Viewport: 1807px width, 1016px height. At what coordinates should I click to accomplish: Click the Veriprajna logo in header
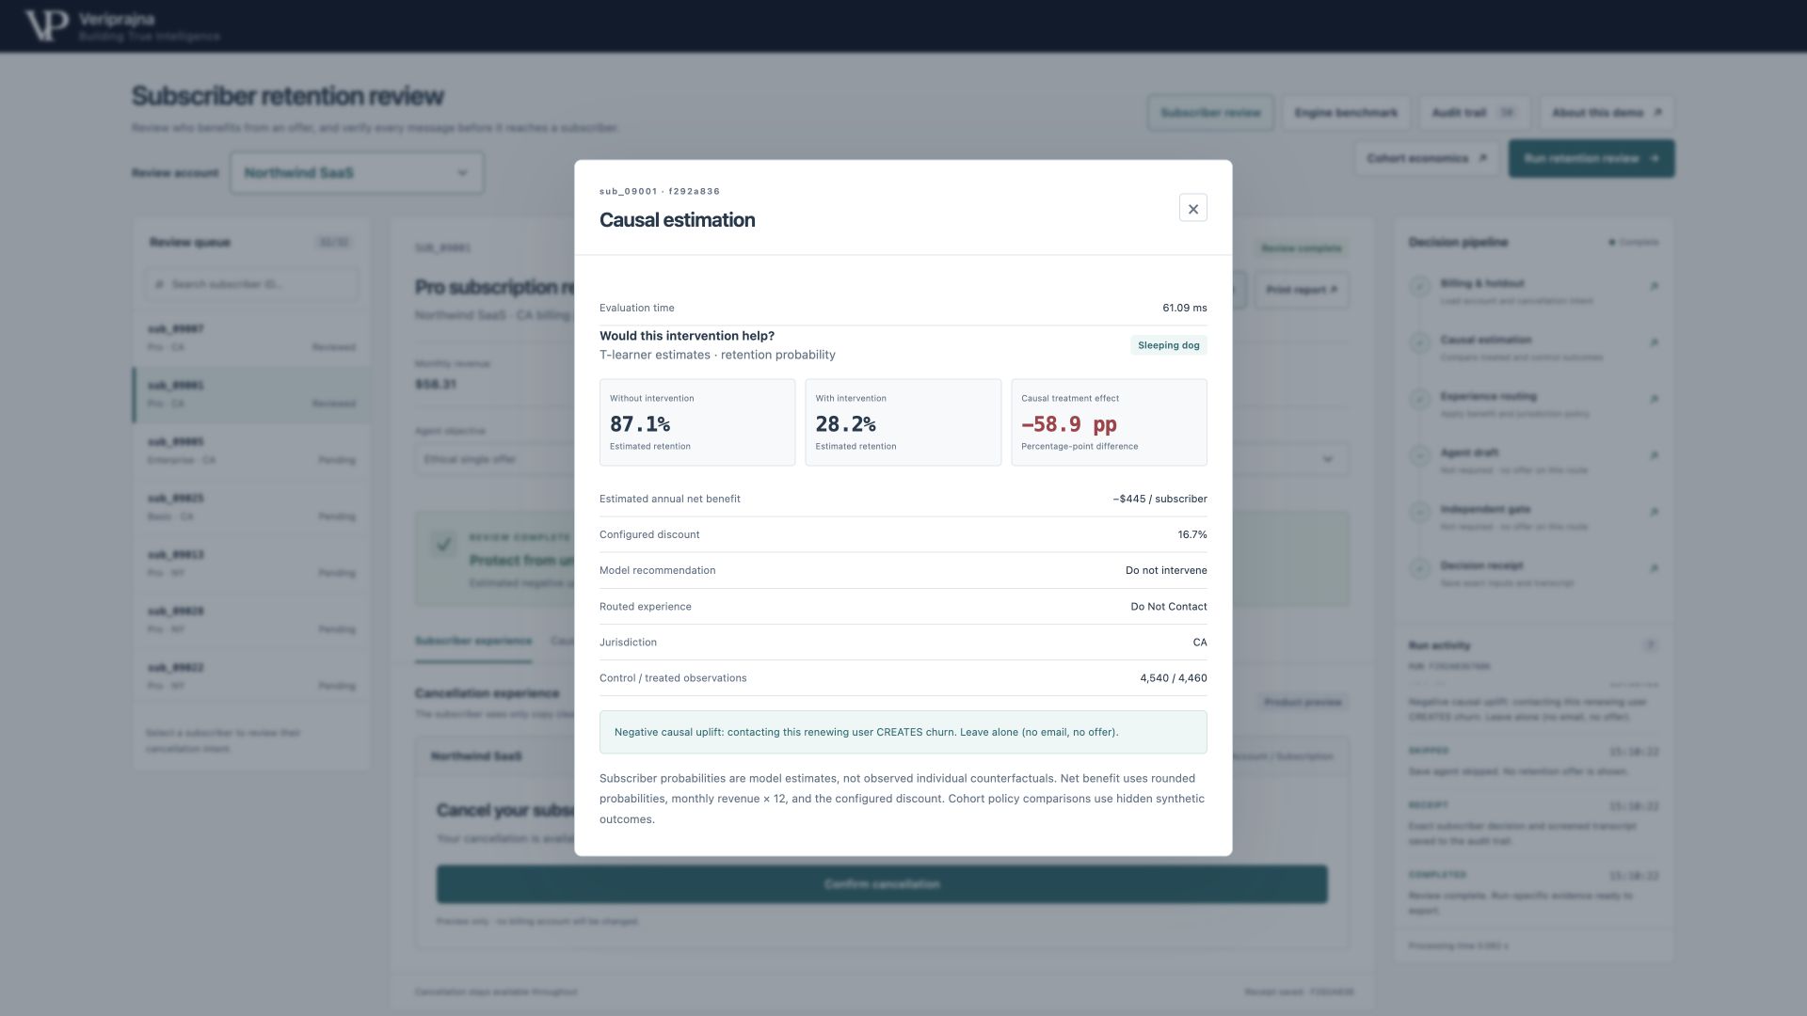click(122, 26)
